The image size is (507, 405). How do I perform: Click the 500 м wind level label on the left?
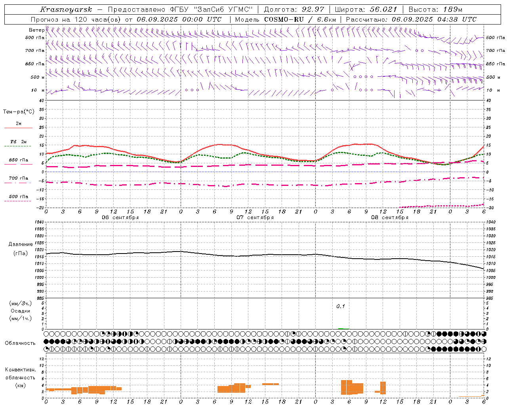point(38,77)
